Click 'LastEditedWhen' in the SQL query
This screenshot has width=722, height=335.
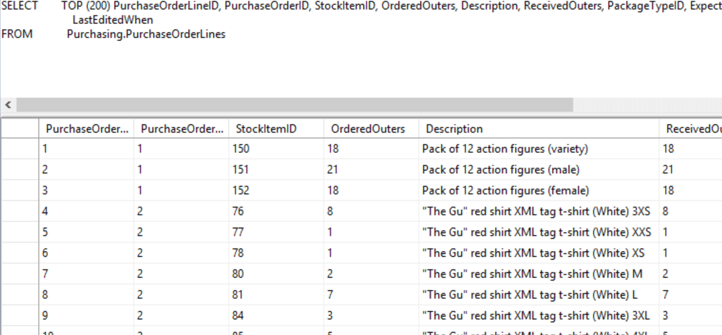pyautogui.click(x=113, y=20)
